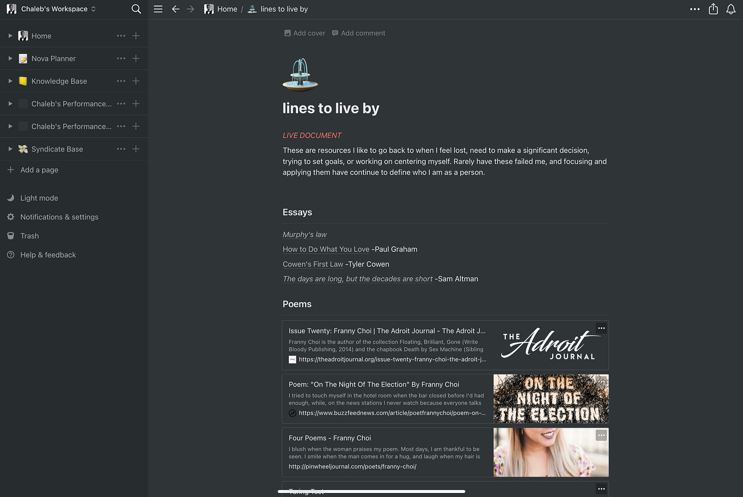Open Nova Planner page from sidebar
Image resolution: width=743 pixels, height=497 pixels.
point(54,59)
